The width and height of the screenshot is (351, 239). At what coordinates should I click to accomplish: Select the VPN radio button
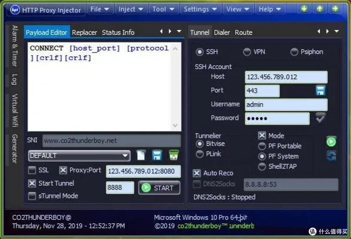(247, 52)
